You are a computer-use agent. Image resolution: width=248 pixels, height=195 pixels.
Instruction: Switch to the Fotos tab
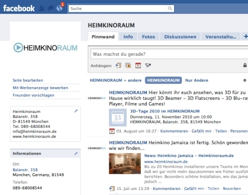coord(148,37)
